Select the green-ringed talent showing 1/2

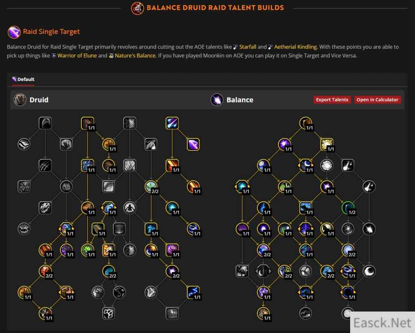[x=348, y=208]
